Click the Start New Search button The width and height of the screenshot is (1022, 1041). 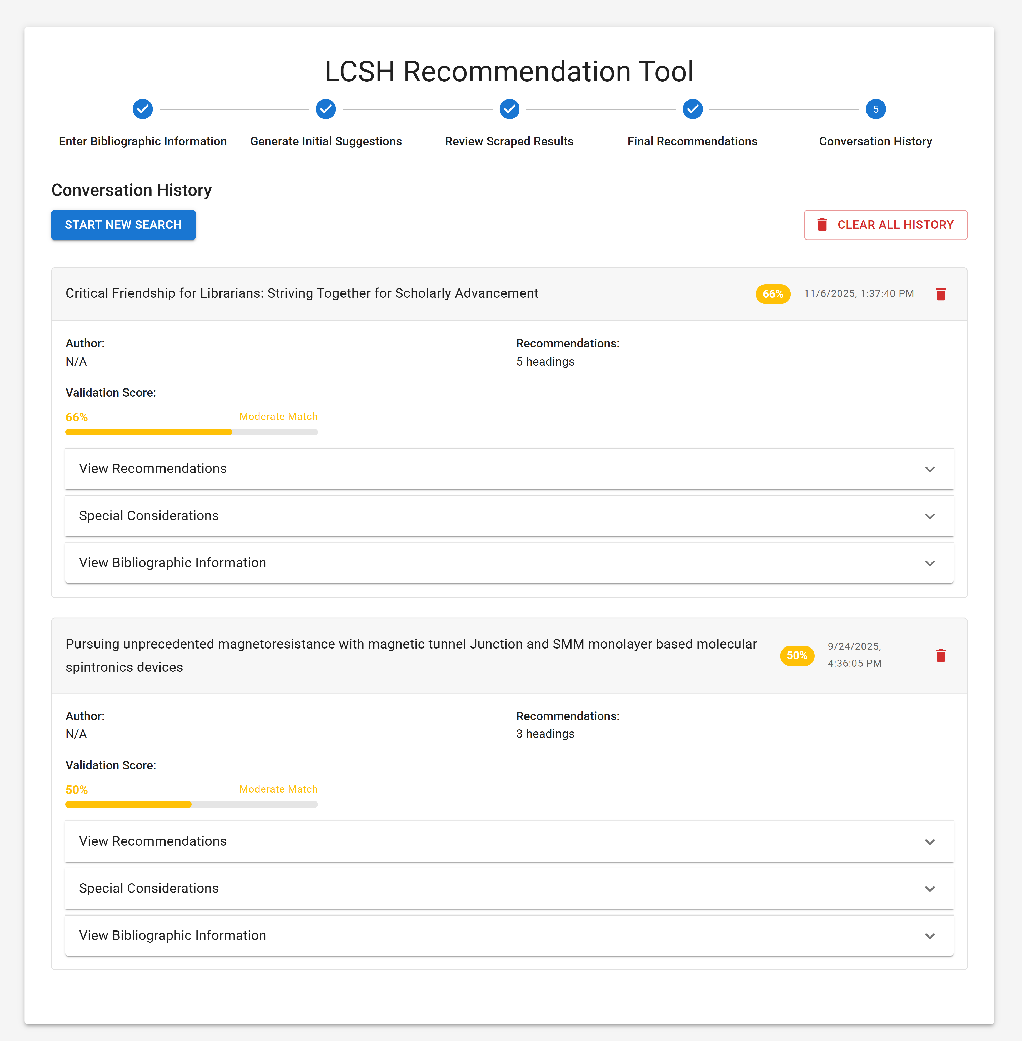[x=123, y=225]
